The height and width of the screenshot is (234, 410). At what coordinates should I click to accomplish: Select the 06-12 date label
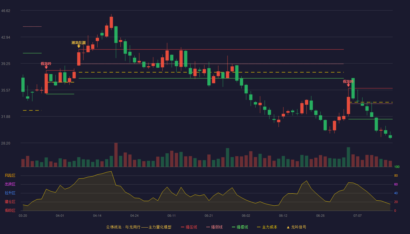click(283, 216)
